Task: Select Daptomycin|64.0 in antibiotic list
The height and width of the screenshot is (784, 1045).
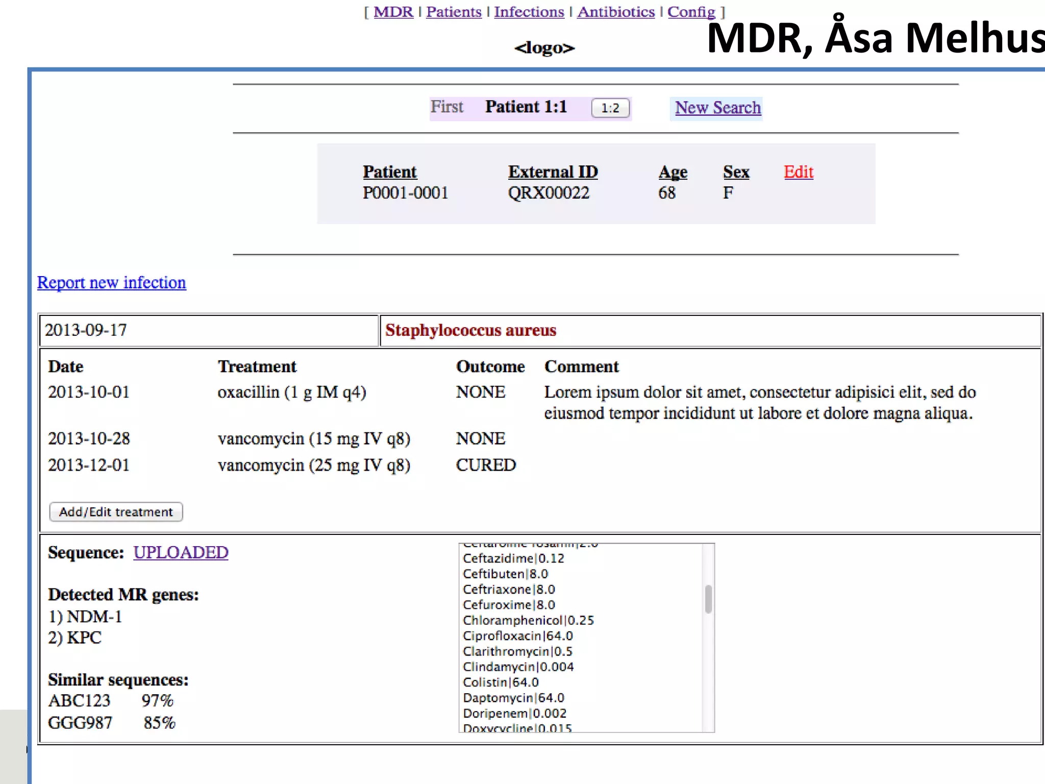Action: 513,698
